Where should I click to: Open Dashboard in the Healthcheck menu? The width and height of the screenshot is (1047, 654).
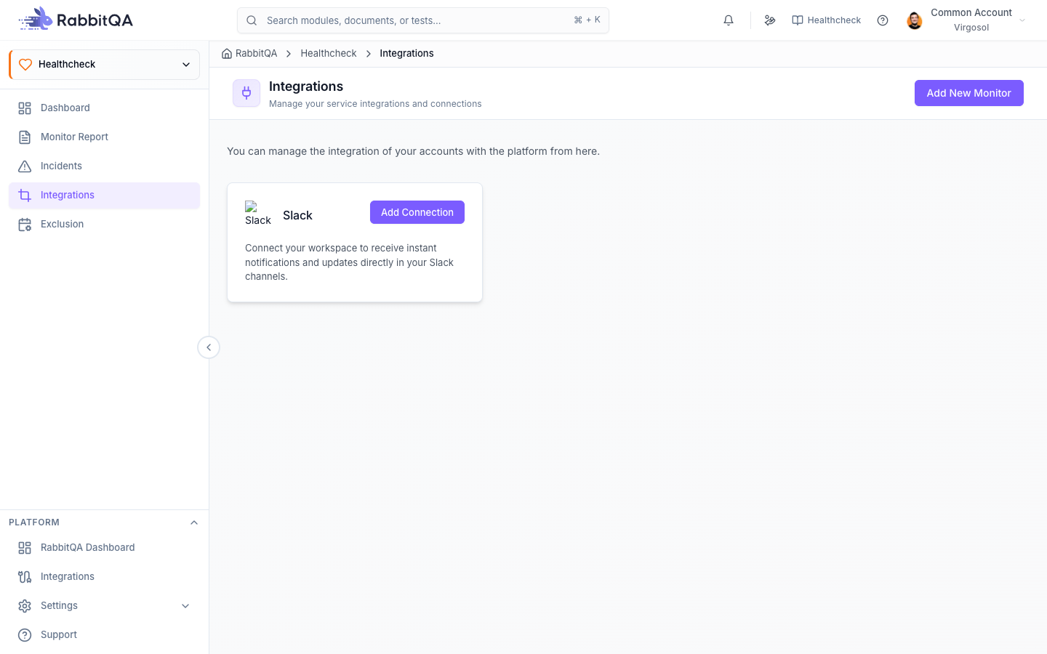tap(104, 108)
